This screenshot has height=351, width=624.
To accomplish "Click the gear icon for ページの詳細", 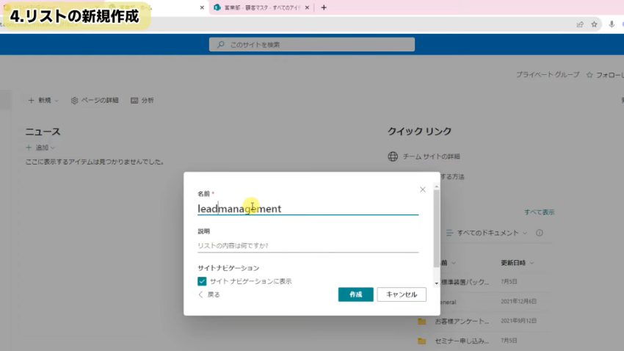I will 74,101.
